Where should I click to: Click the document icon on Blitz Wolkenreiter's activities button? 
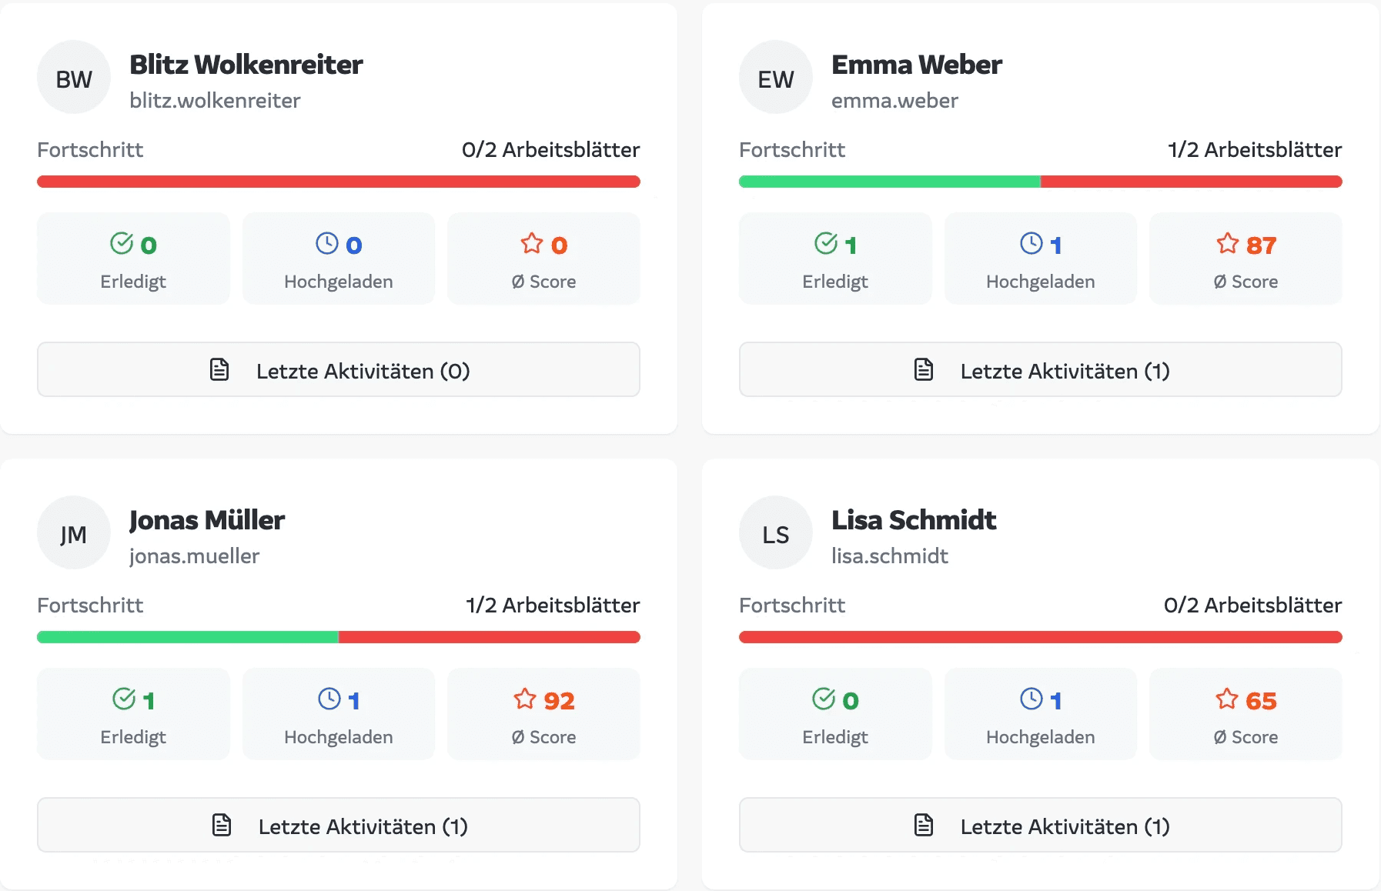point(219,369)
